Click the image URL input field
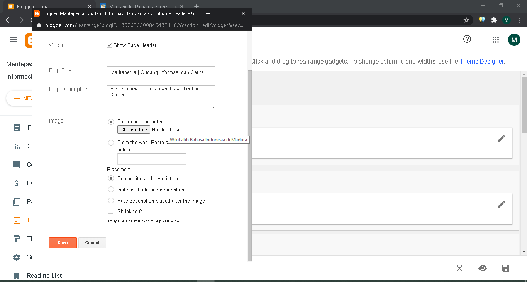 (152, 159)
